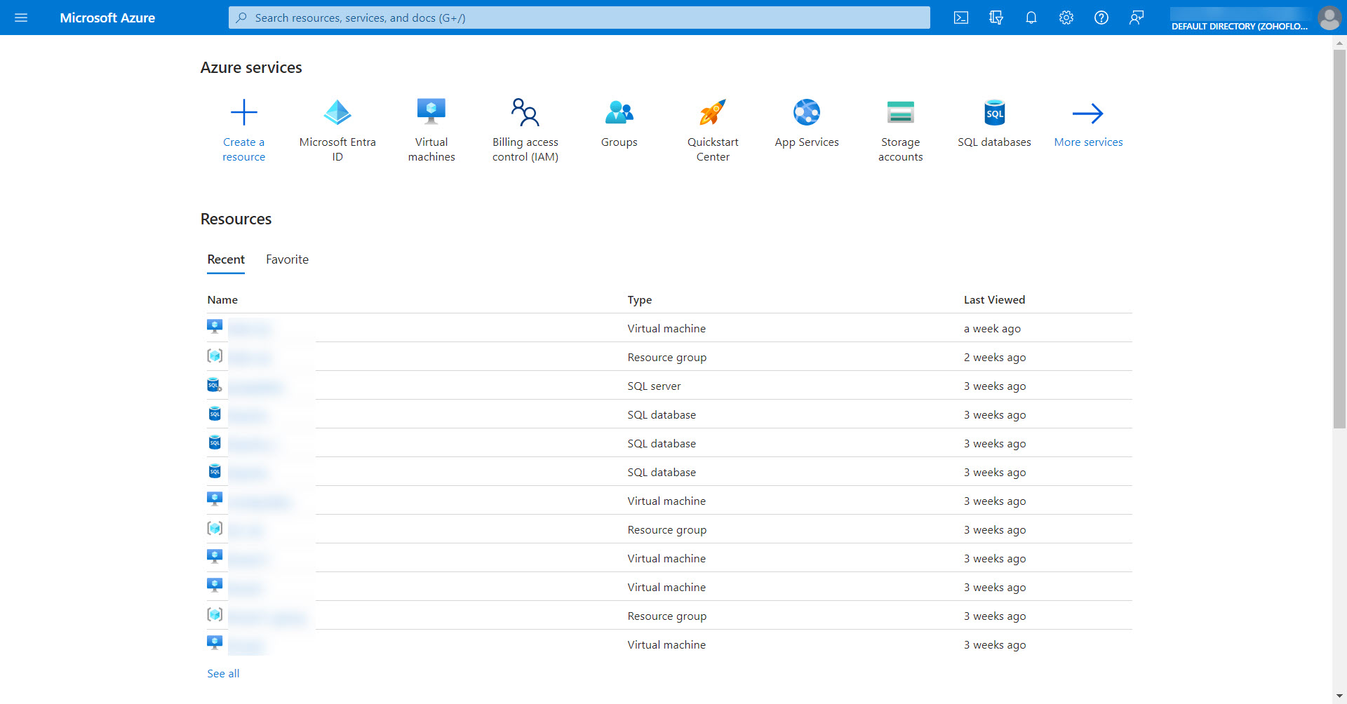Image resolution: width=1347 pixels, height=704 pixels.
Task: Open Storage accounts service
Action: point(900,113)
